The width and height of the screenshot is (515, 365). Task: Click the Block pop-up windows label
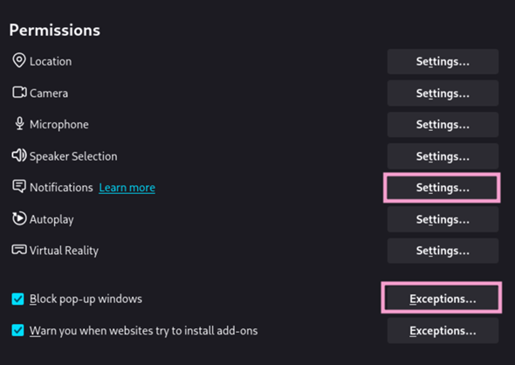[86, 299]
